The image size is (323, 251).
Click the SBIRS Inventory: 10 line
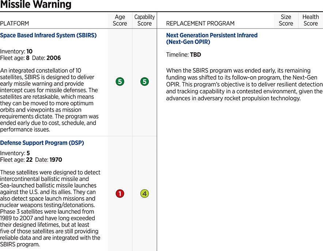coord(16,52)
